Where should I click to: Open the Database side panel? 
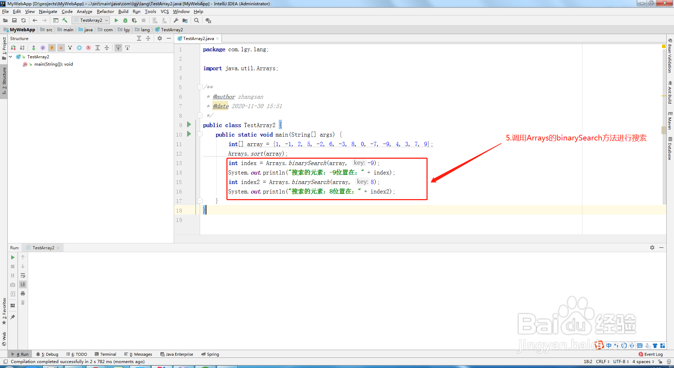coord(670,148)
